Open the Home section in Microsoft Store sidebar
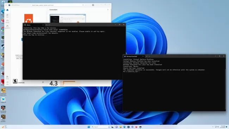The height and width of the screenshot is (129, 229). tap(7, 10)
